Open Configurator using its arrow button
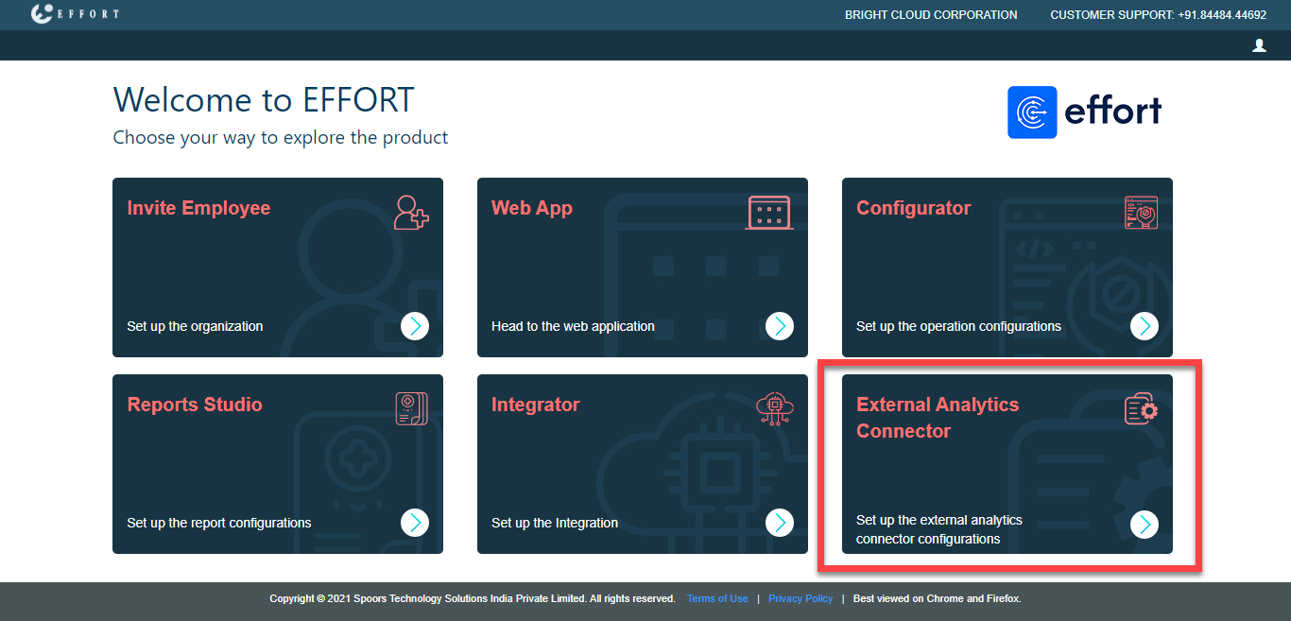 click(1145, 326)
